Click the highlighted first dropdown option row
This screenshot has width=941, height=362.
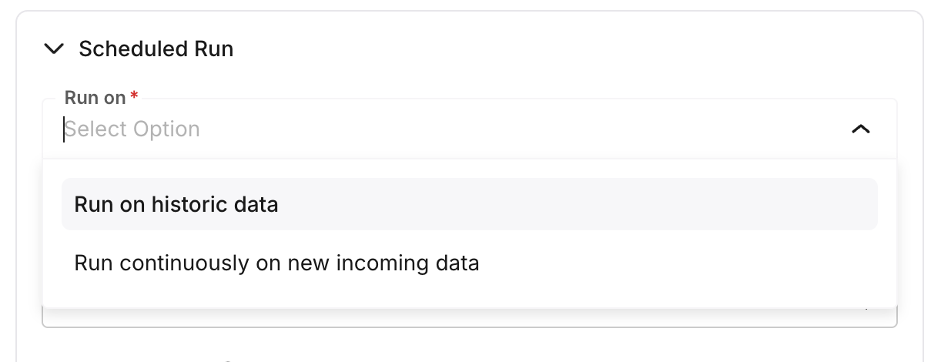pos(469,204)
